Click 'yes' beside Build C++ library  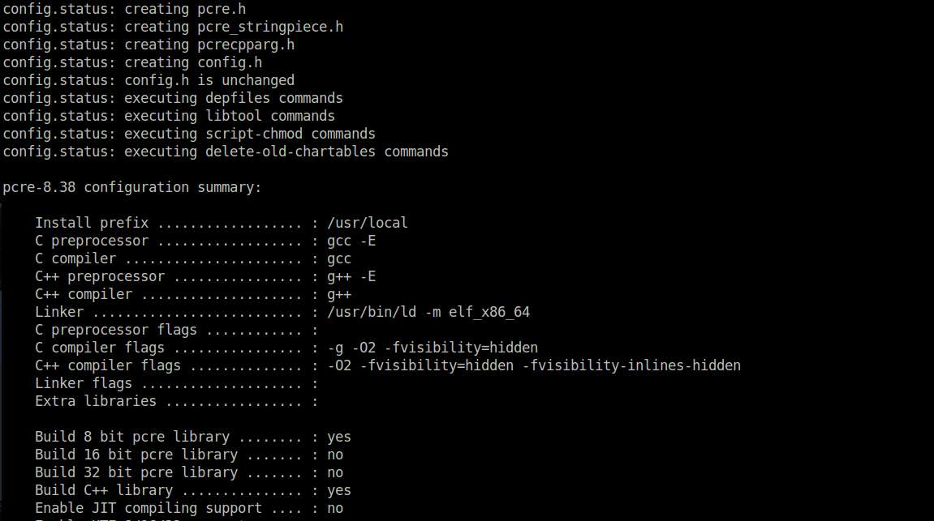pos(339,491)
